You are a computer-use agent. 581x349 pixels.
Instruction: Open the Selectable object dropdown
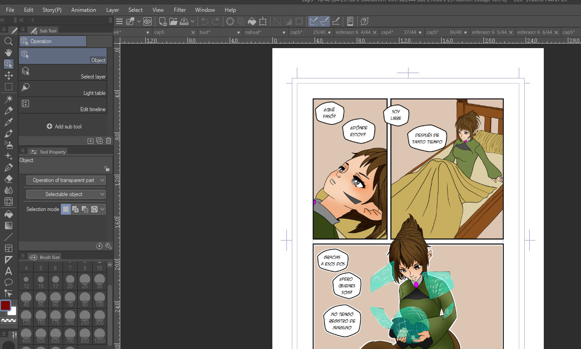point(66,194)
